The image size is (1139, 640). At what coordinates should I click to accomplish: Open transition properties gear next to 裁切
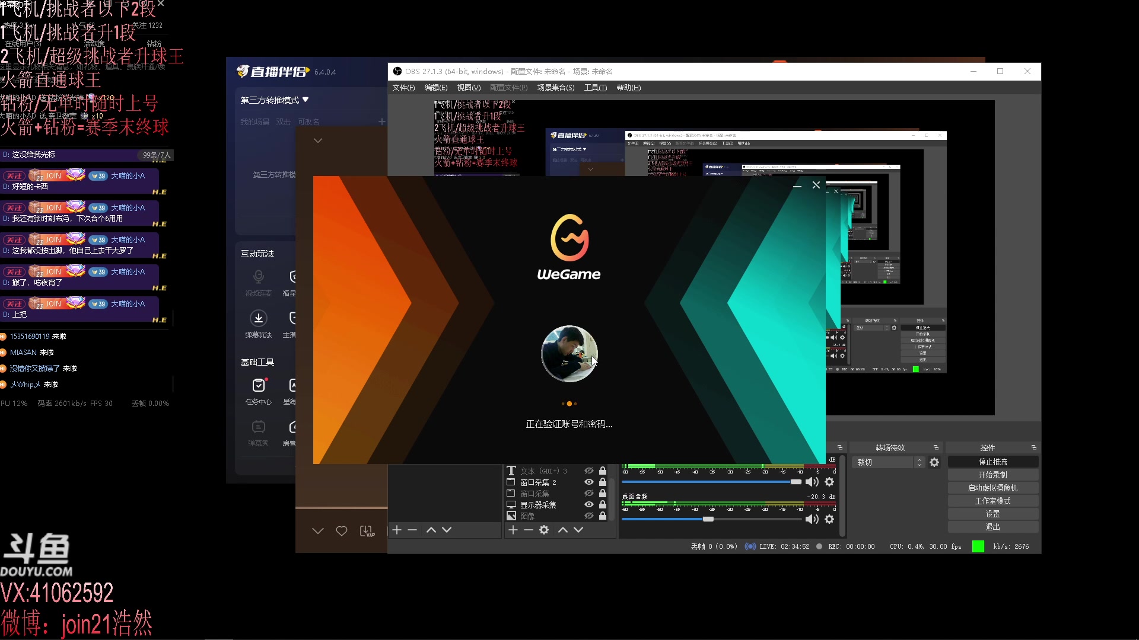click(934, 462)
